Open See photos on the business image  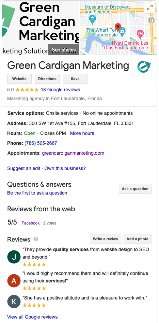click(x=64, y=50)
